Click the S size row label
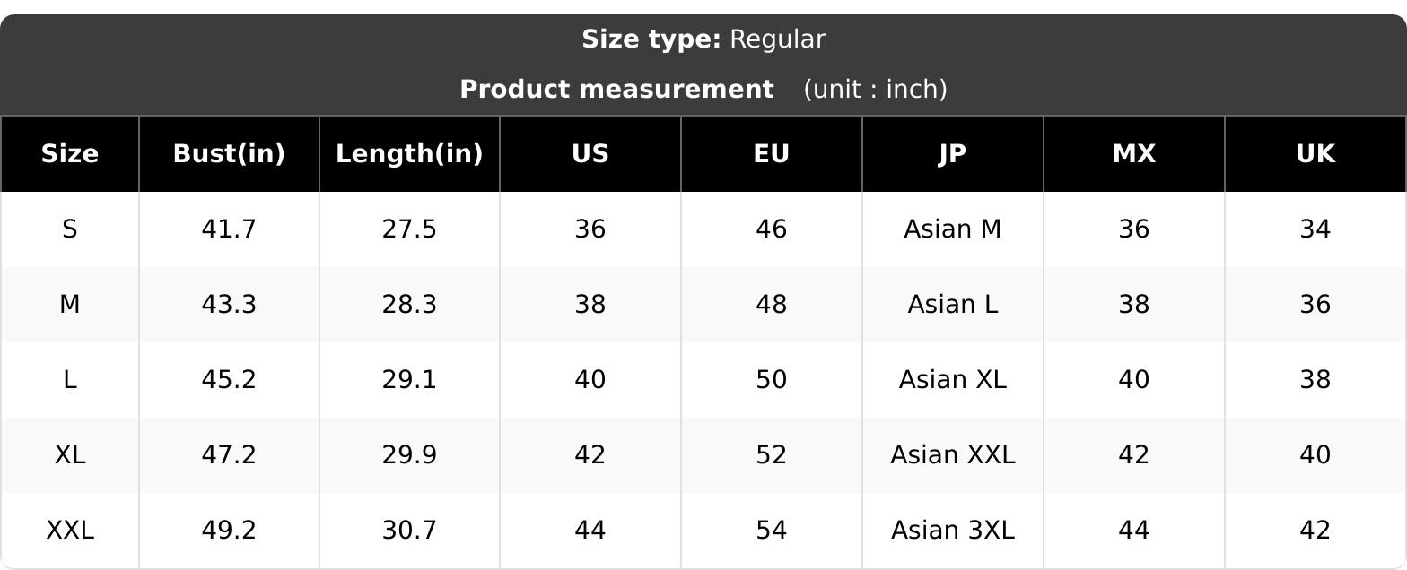The width and height of the screenshot is (1407, 570). click(70, 229)
